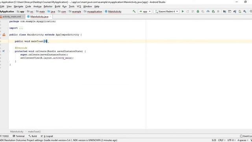The height and width of the screenshot is (142, 252).
Task: Click the related XML file gutter icon beside MainActivity class
Action: pyautogui.click(x=4, y=35)
